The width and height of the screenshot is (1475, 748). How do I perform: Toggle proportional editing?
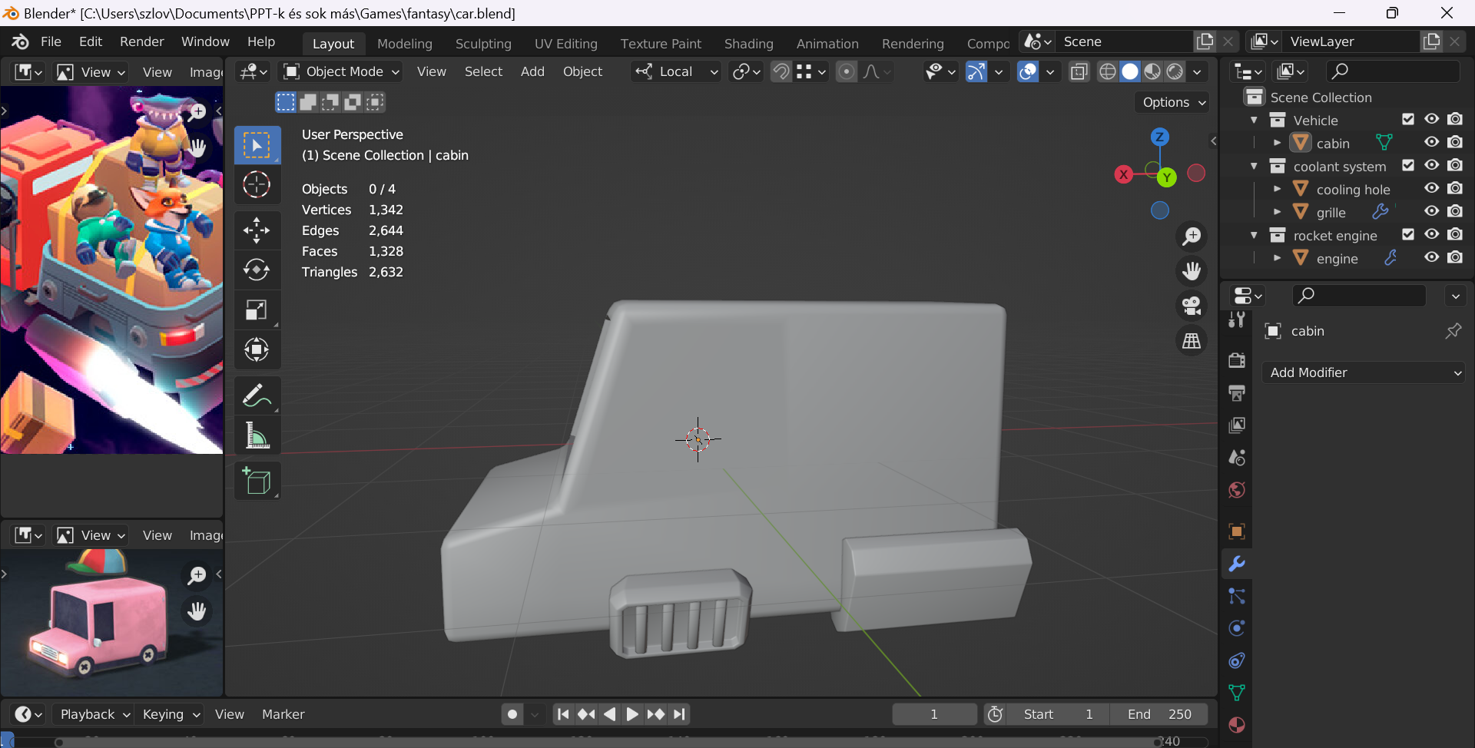[846, 71]
